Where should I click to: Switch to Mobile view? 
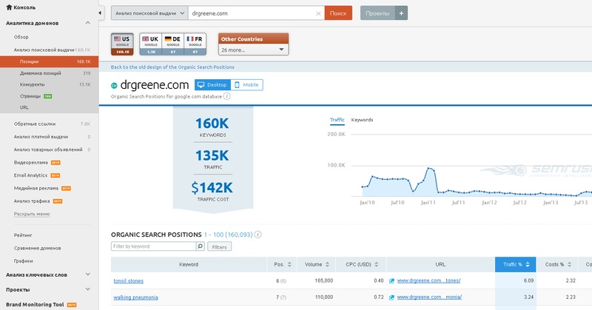[x=247, y=85]
